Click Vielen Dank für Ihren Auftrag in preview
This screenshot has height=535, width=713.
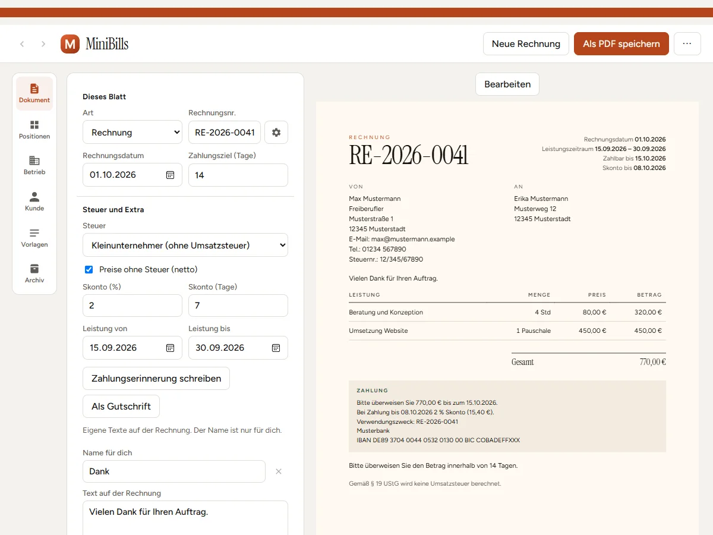[x=393, y=278]
